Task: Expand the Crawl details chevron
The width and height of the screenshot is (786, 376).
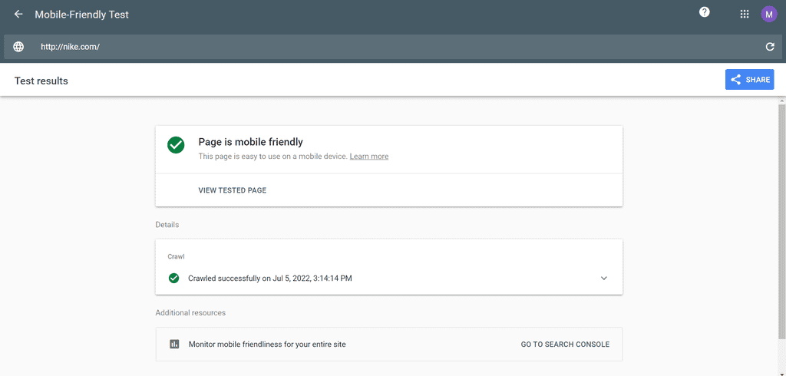Action: pos(604,278)
